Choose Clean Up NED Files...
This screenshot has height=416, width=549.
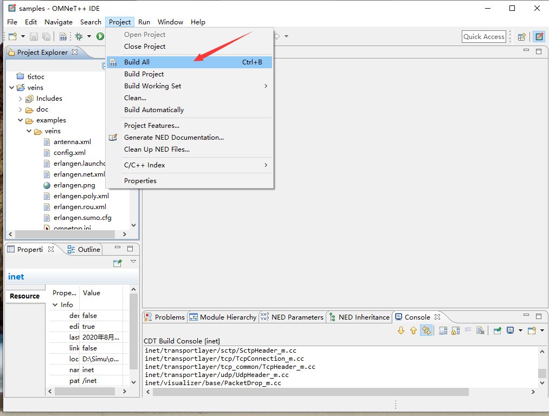coord(190,149)
